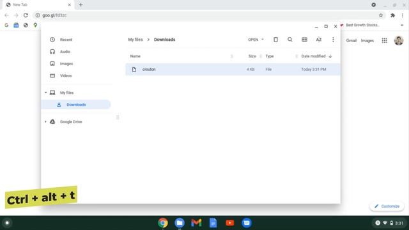Click Today 3:31 PM date cell
Screen dimensions: 409x230
314,70
